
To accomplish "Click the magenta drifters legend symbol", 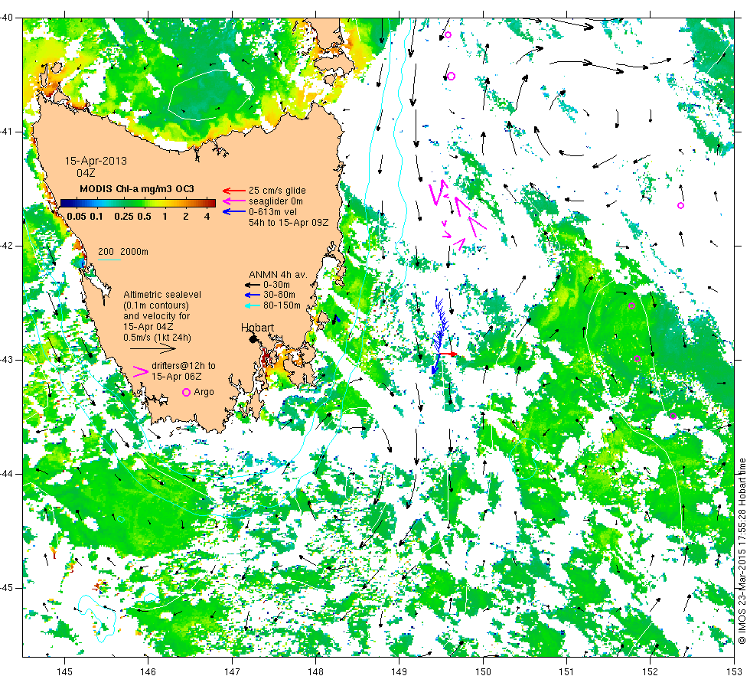I will [140, 372].
